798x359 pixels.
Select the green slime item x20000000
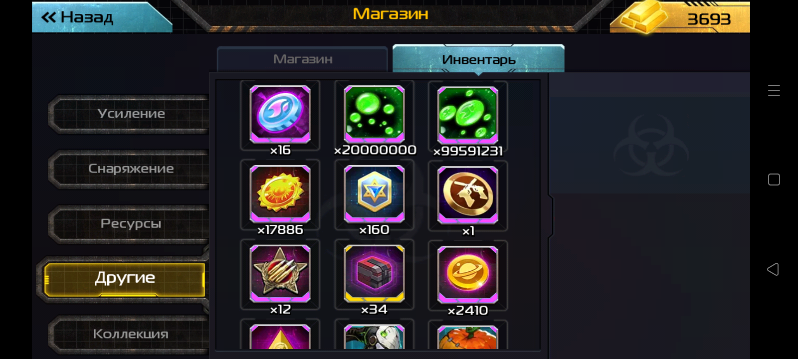click(x=374, y=114)
